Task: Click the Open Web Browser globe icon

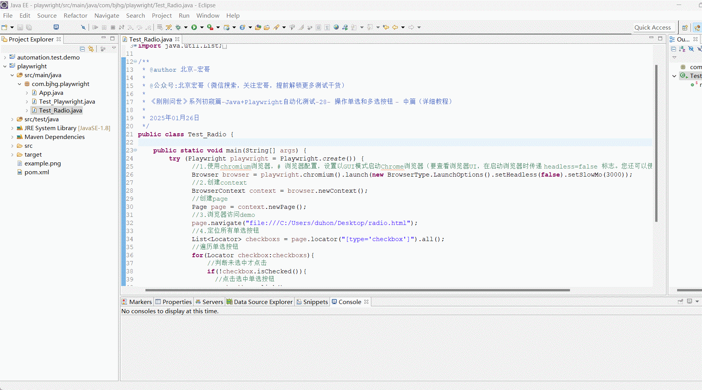Action: point(336,27)
